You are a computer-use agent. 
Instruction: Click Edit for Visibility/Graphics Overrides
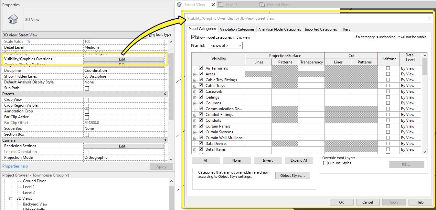(123, 59)
